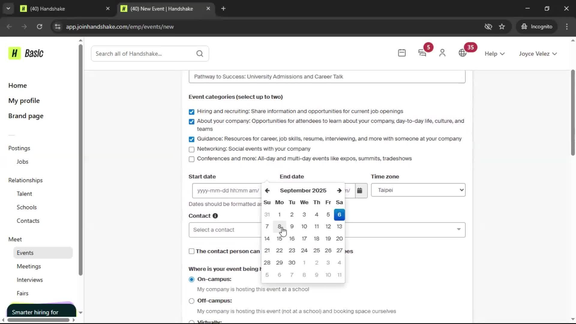Open the profile person icon
Screen dimensions: 576x324
[x=442, y=53]
